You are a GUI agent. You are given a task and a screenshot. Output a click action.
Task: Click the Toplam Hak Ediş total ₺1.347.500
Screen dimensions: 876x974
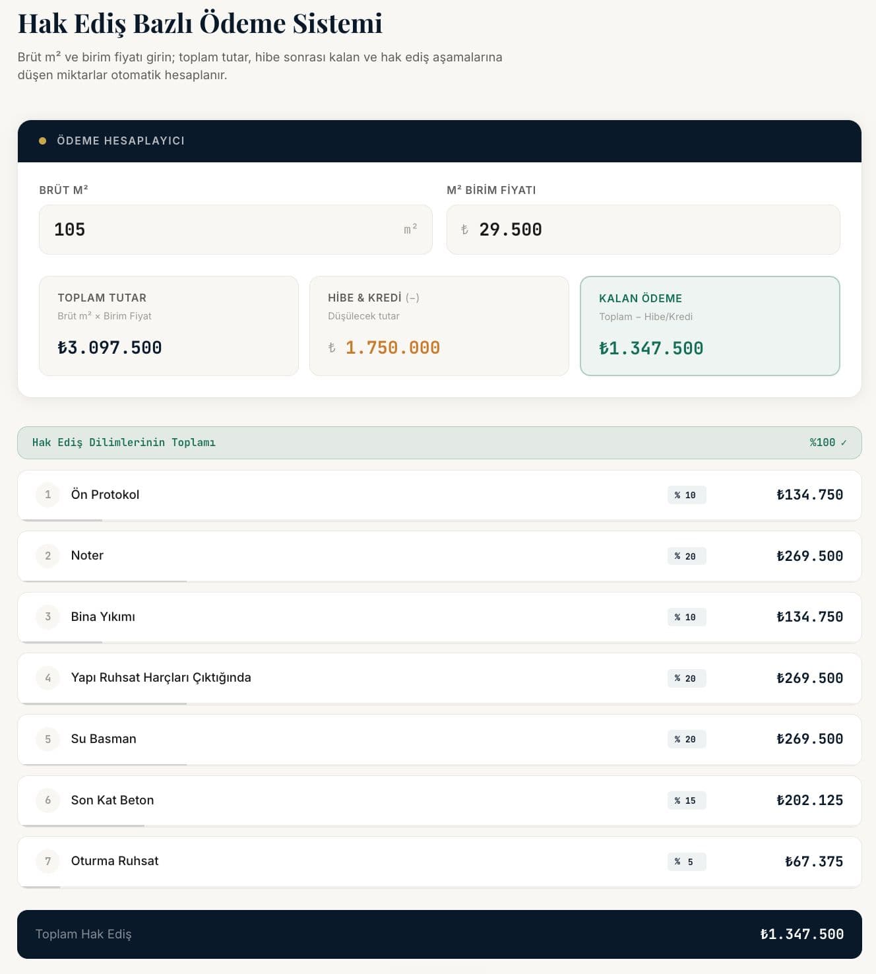tap(801, 934)
